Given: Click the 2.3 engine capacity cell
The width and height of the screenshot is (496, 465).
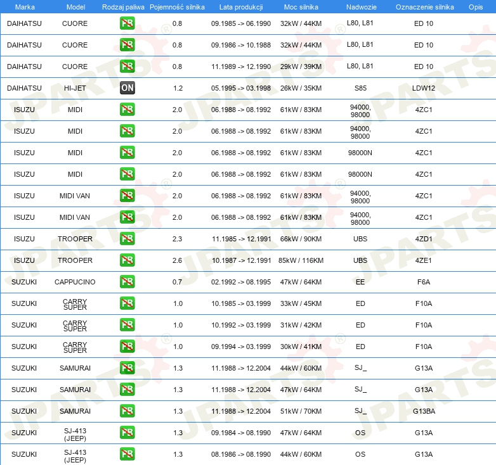Looking at the screenshot, I should click(x=177, y=239).
